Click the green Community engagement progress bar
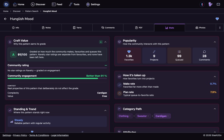This screenshot has height=140, width=224. 57,78
